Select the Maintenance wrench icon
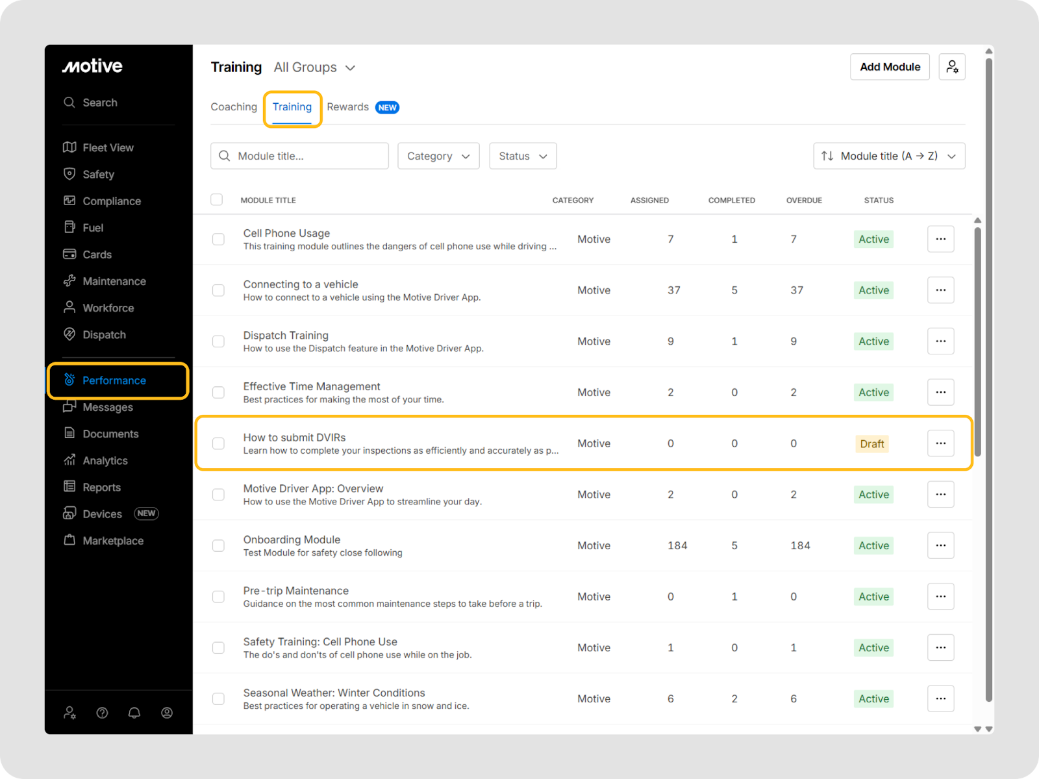This screenshot has height=779, width=1039. pyautogui.click(x=69, y=281)
